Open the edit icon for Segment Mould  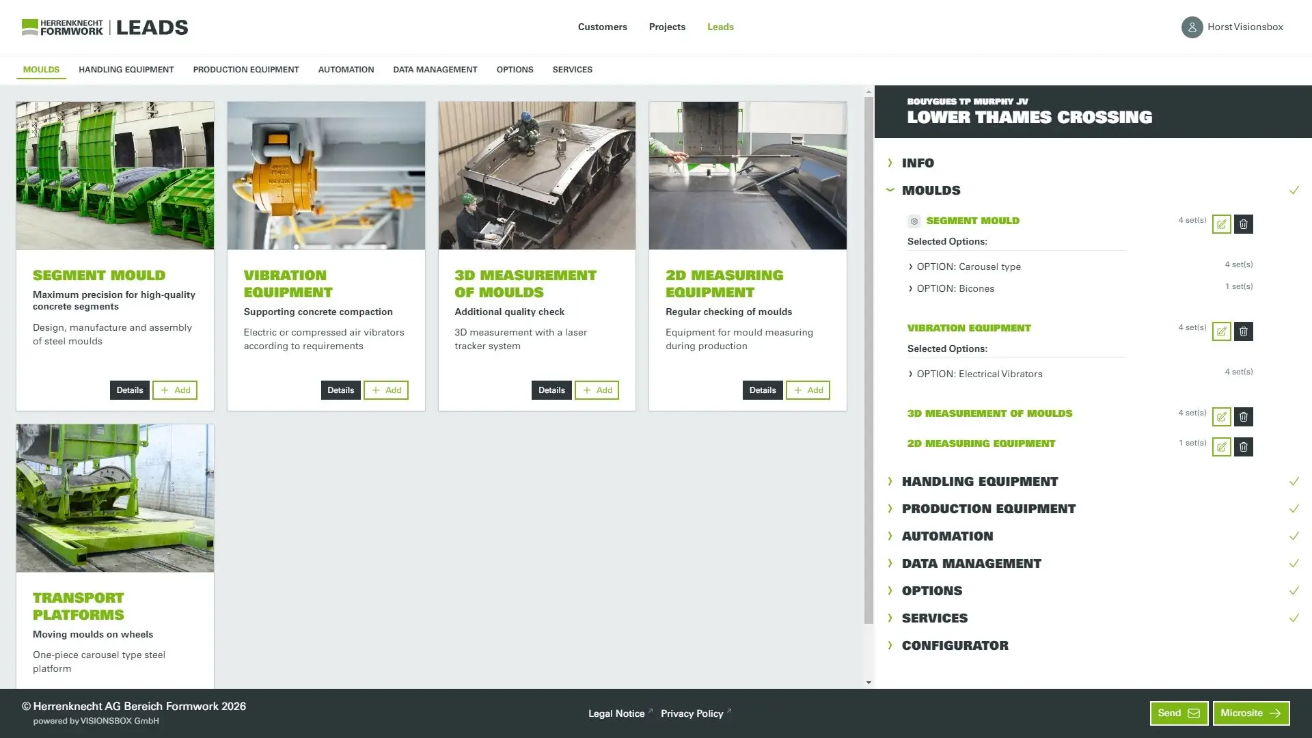(x=1221, y=223)
